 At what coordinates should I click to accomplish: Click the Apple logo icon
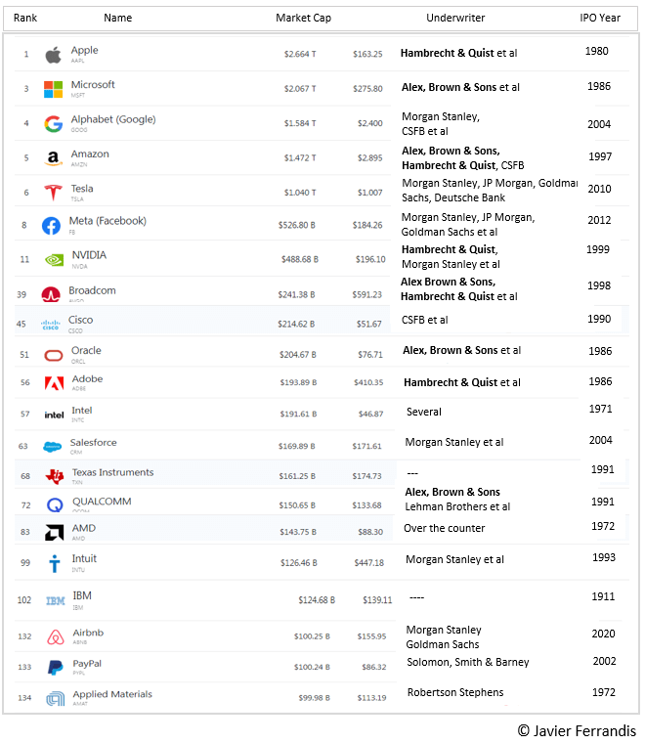tap(53, 55)
